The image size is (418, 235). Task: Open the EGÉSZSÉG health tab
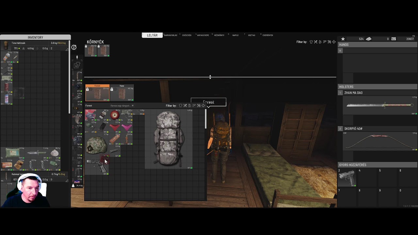(x=187, y=35)
